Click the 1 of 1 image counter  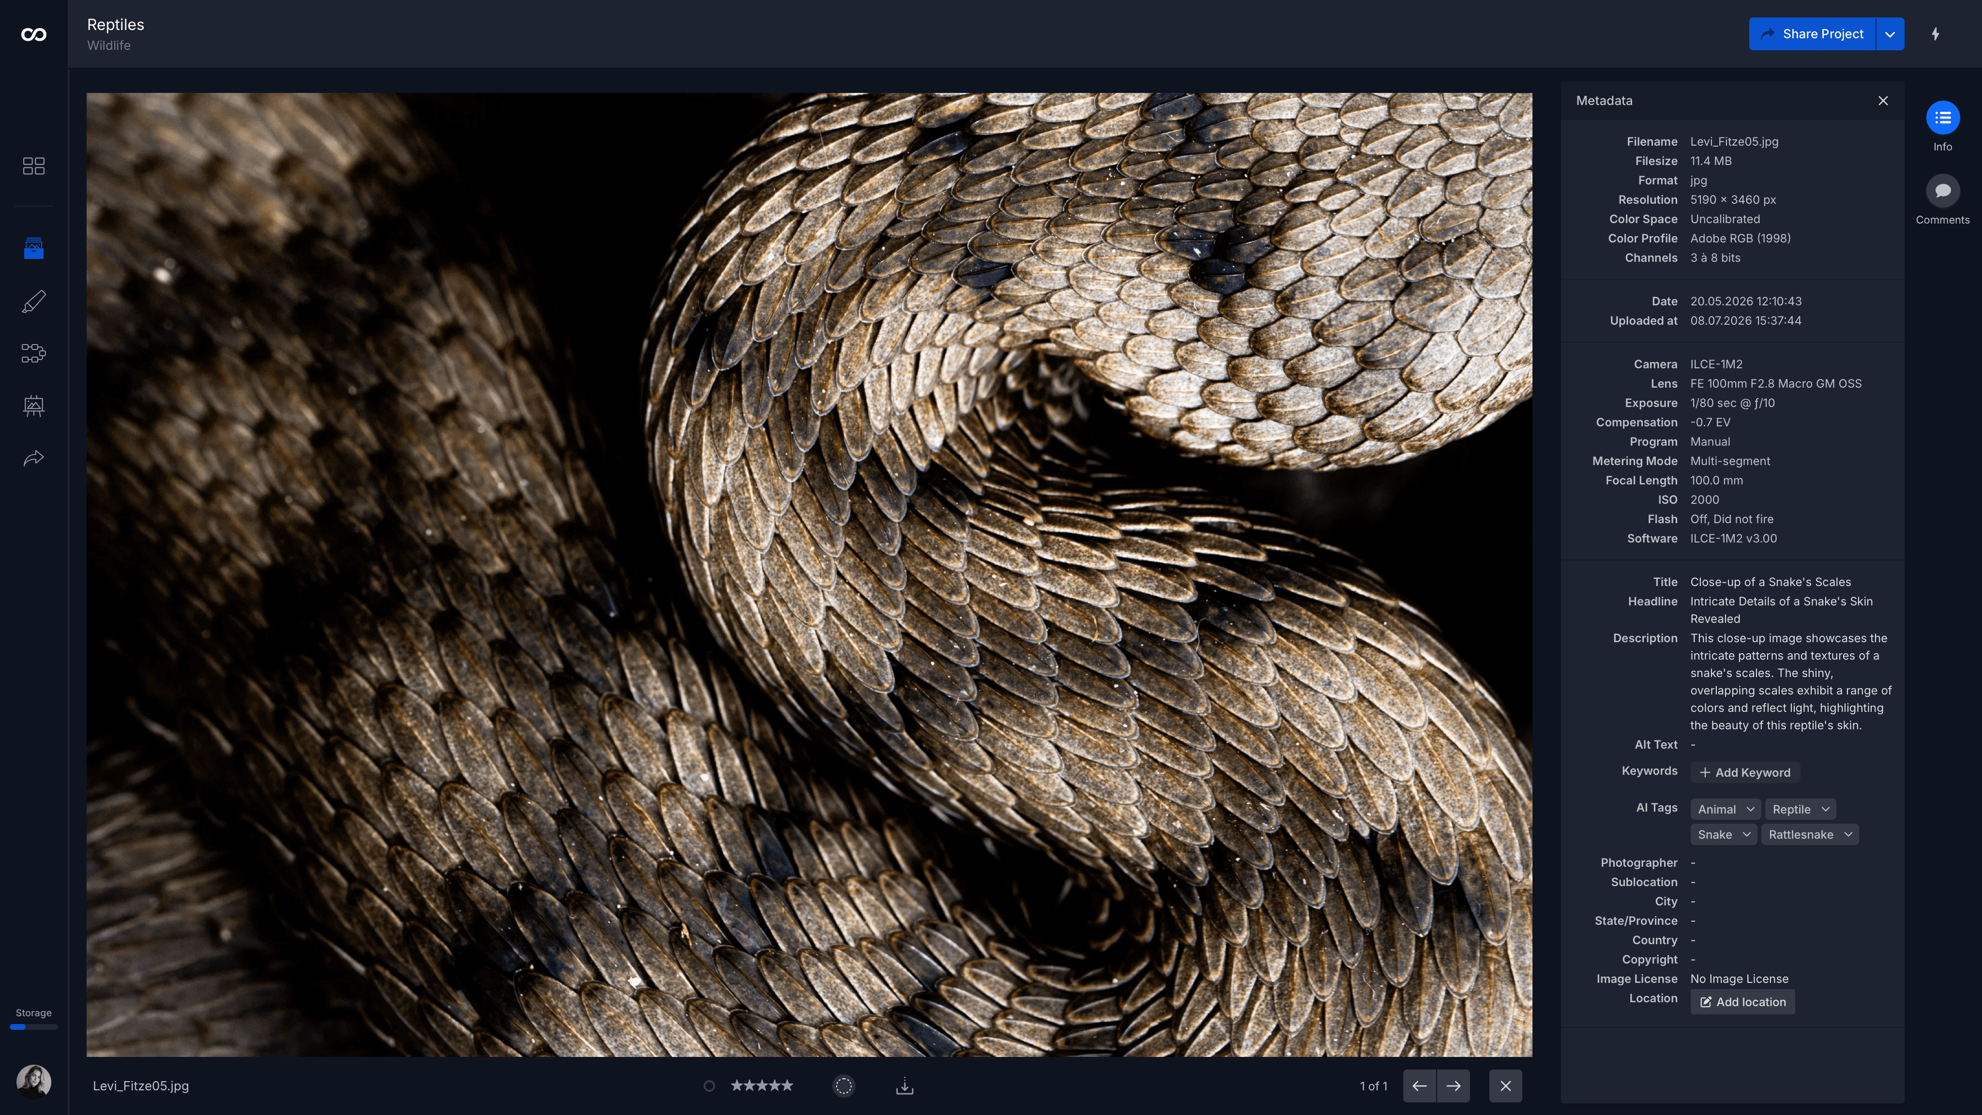click(x=1373, y=1086)
